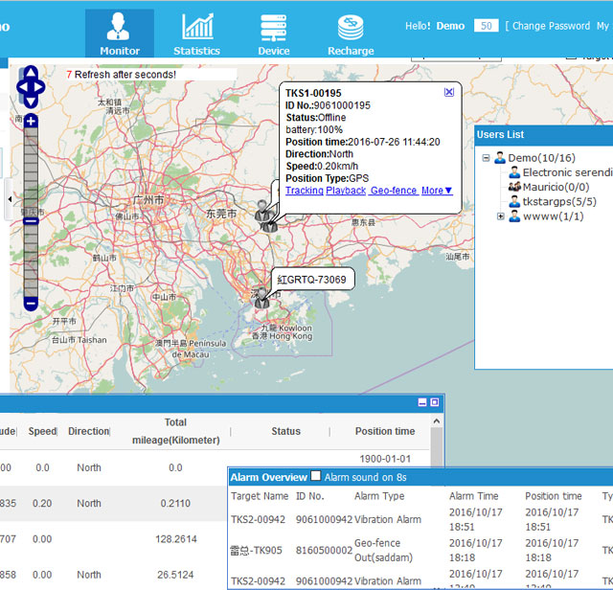Viewport: 613px width, 590px height.
Task: Pan the map down with the arrow
Action: point(31,100)
